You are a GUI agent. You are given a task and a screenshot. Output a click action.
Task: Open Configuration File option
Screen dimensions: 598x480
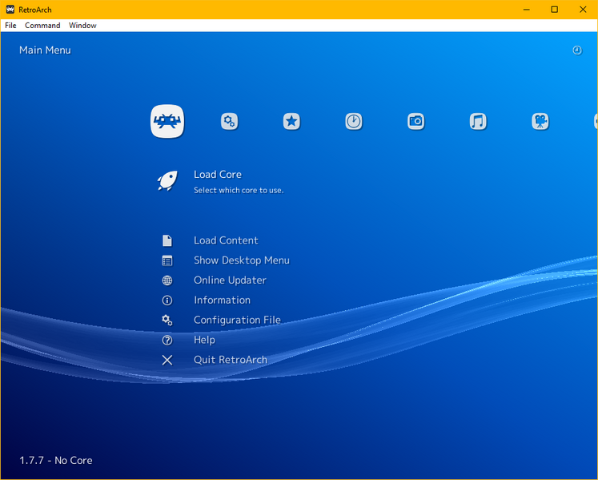tap(237, 321)
